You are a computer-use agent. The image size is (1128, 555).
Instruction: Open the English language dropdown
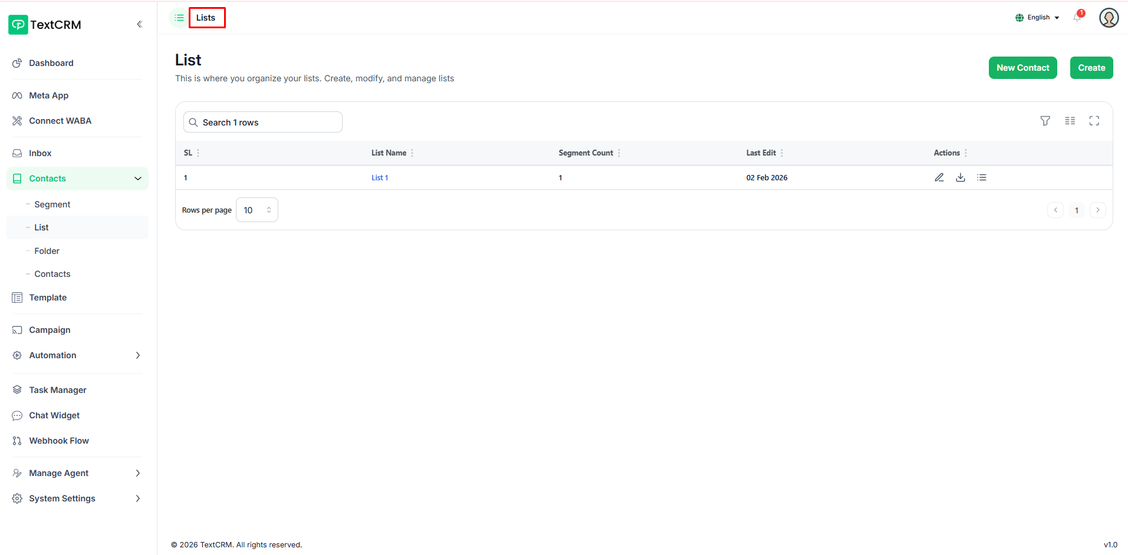[1037, 18]
